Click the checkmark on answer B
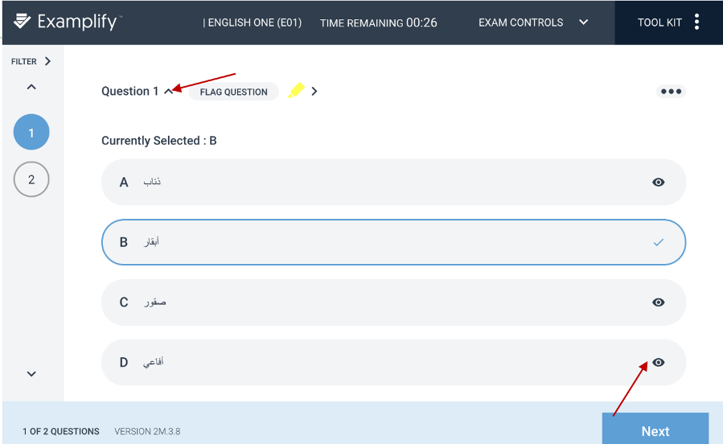This screenshot has width=723, height=444. [659, 242]
